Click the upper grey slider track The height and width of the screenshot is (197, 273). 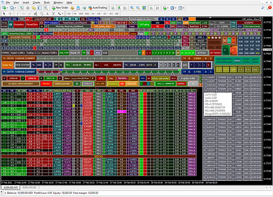[x=109, y=59]
